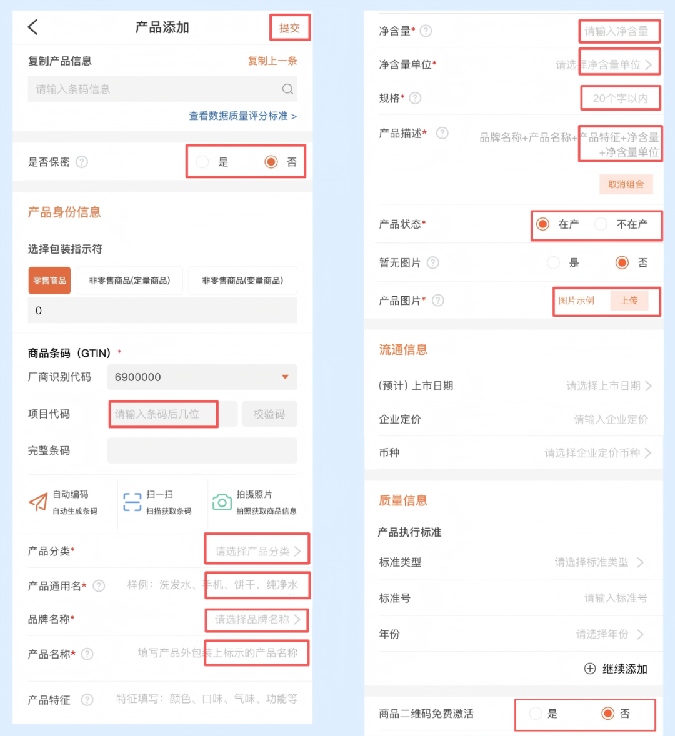Open help icon beside 产品通用名
This screenshot has height=736, width=675.
pyautogui.click(x=99, y=586)
